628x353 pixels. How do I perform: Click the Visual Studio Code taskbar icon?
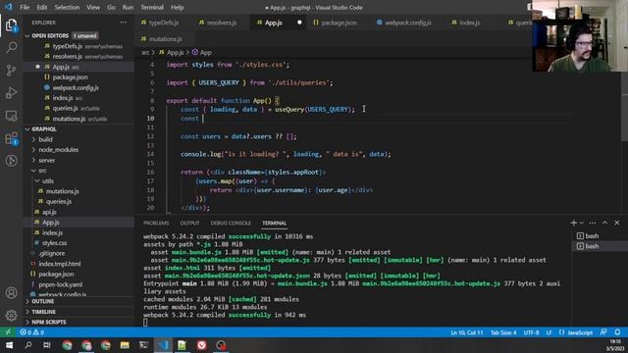pyautogui.click(x=163, y=345)
